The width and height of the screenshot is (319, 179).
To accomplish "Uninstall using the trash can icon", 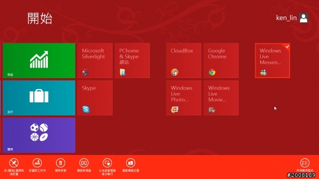I will click(61, 163).
